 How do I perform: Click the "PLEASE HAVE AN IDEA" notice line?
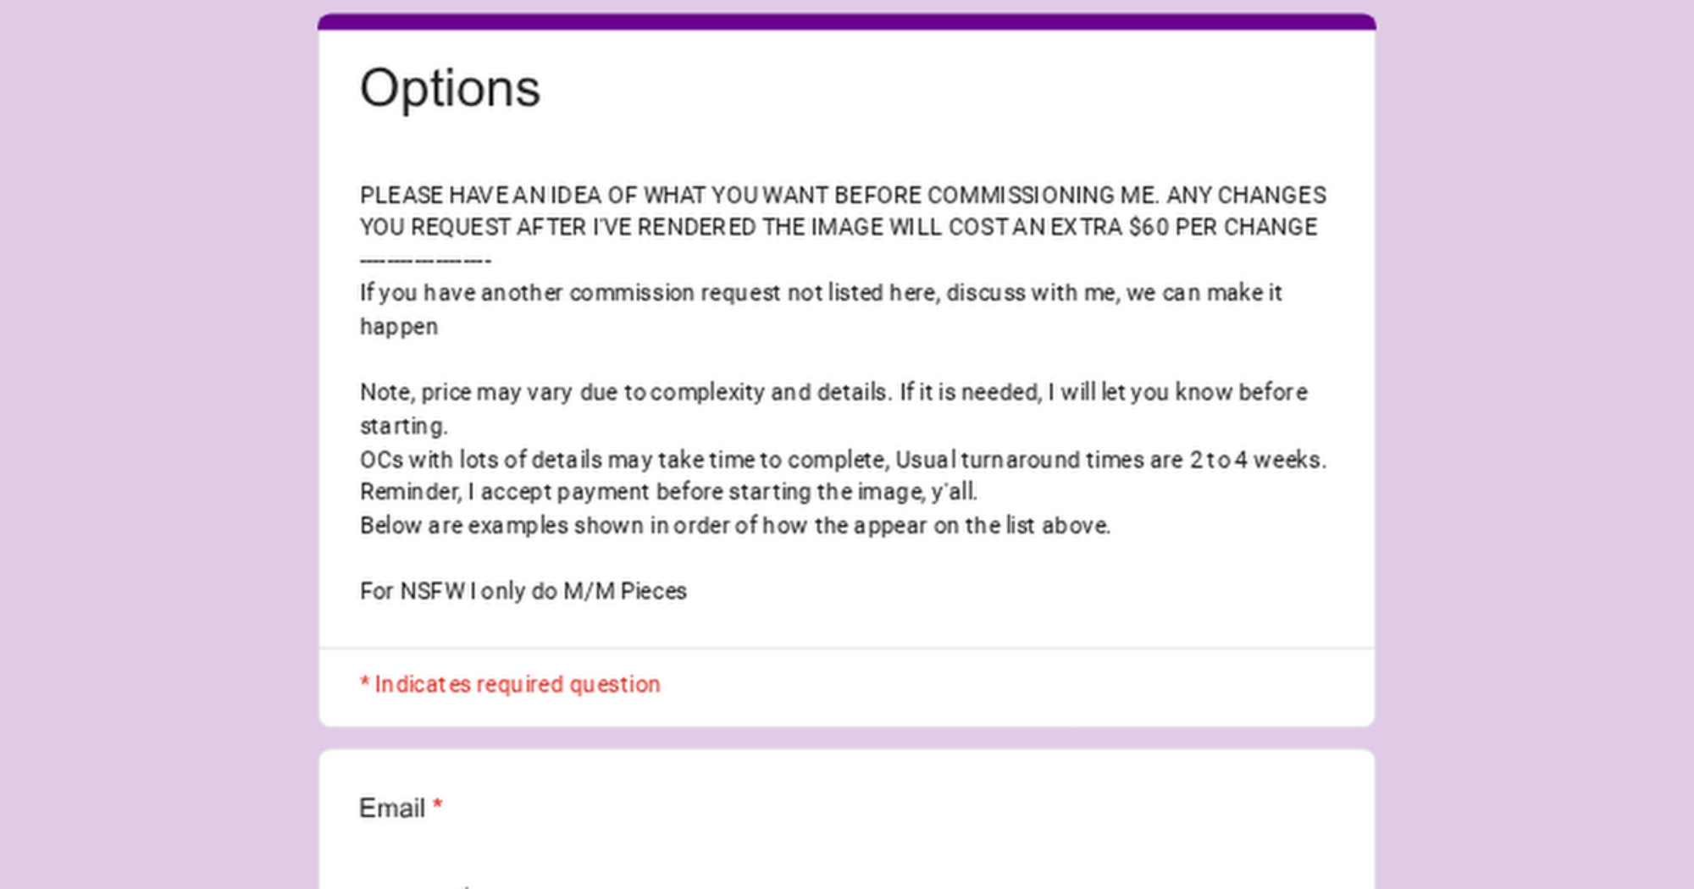click(x=842, y=196)
